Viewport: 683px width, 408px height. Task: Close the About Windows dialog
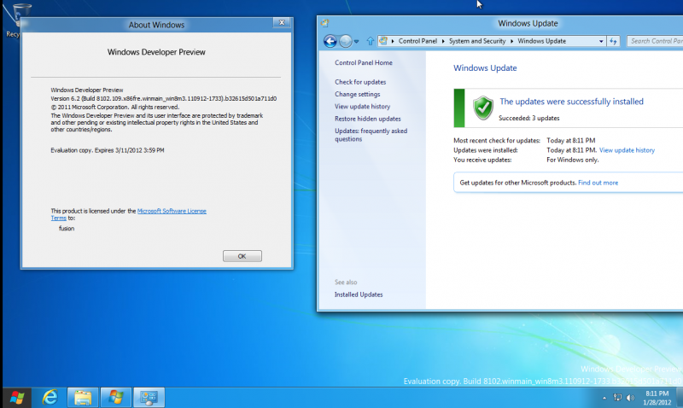coord(282,23)
